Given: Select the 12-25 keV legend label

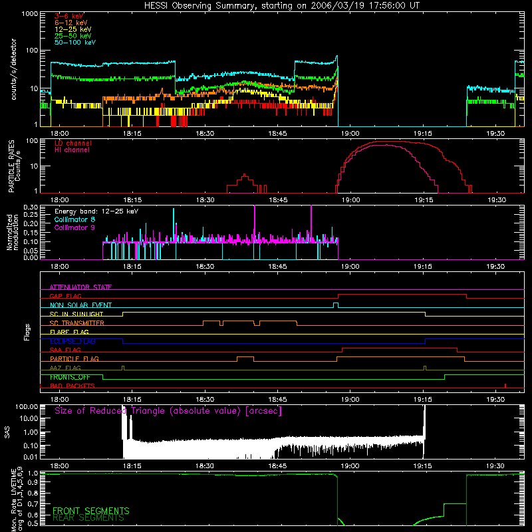Looking at the screenshot, I should (x=73, y=29).
